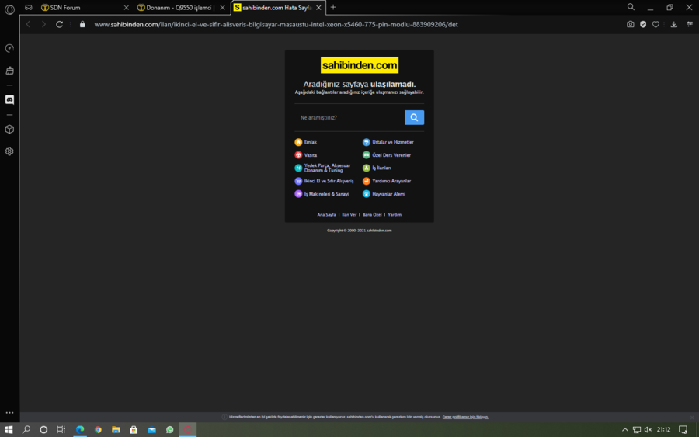Open the ad blocker shield icon
Image resolution: width=699 pixels, height=437 pixels.
(643, 25)
